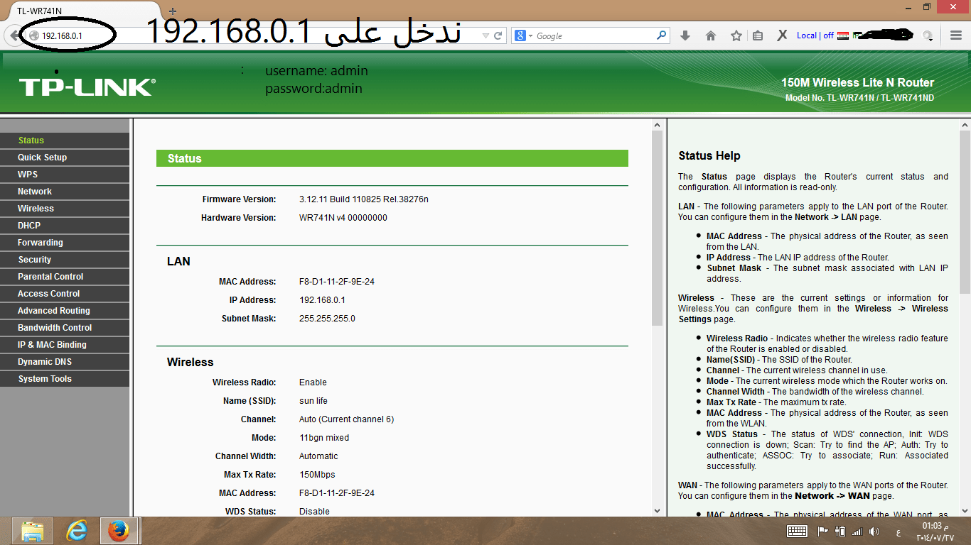This screenshot has width=971, height=545.
Task: Open the volume speaker tray icon
Action: (874, 531)
